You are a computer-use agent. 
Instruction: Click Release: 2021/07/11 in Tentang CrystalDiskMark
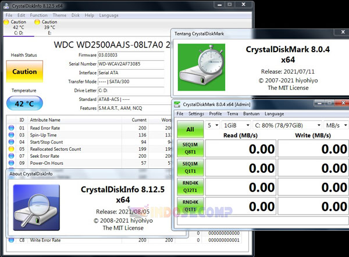(287, 71)
